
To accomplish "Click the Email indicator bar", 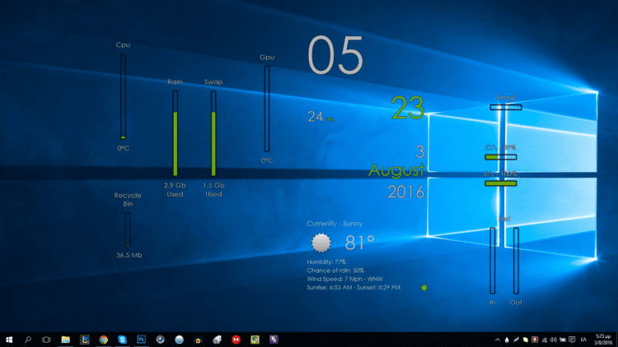I will [x=506, y=107].
